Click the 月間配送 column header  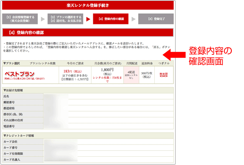pos(132,63)
